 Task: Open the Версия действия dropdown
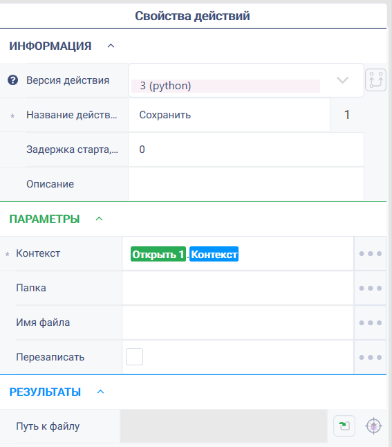point(246,80)
